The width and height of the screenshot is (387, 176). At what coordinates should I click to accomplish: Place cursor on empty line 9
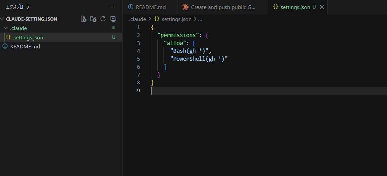pyautogui.click(x=269, y=90)
